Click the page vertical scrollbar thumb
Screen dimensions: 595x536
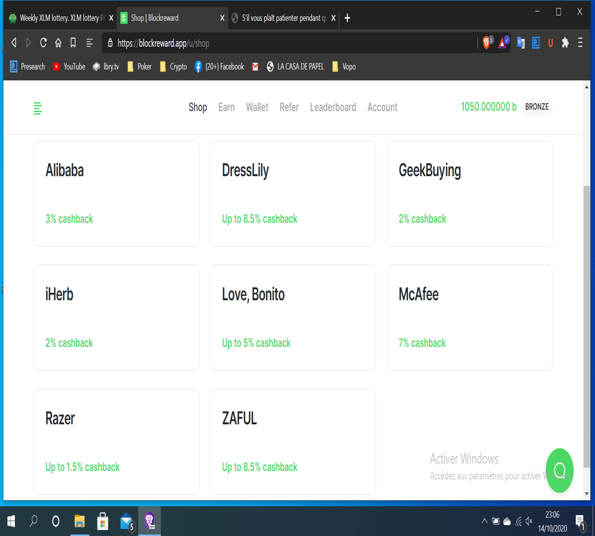[587, 328]
